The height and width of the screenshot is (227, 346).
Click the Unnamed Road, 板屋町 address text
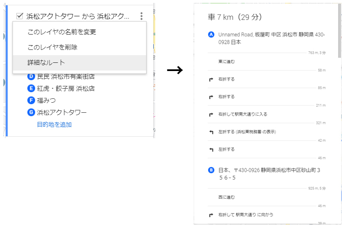click(272, 38)
